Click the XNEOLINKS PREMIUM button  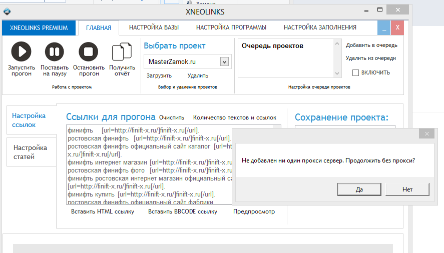pos(39,27)
